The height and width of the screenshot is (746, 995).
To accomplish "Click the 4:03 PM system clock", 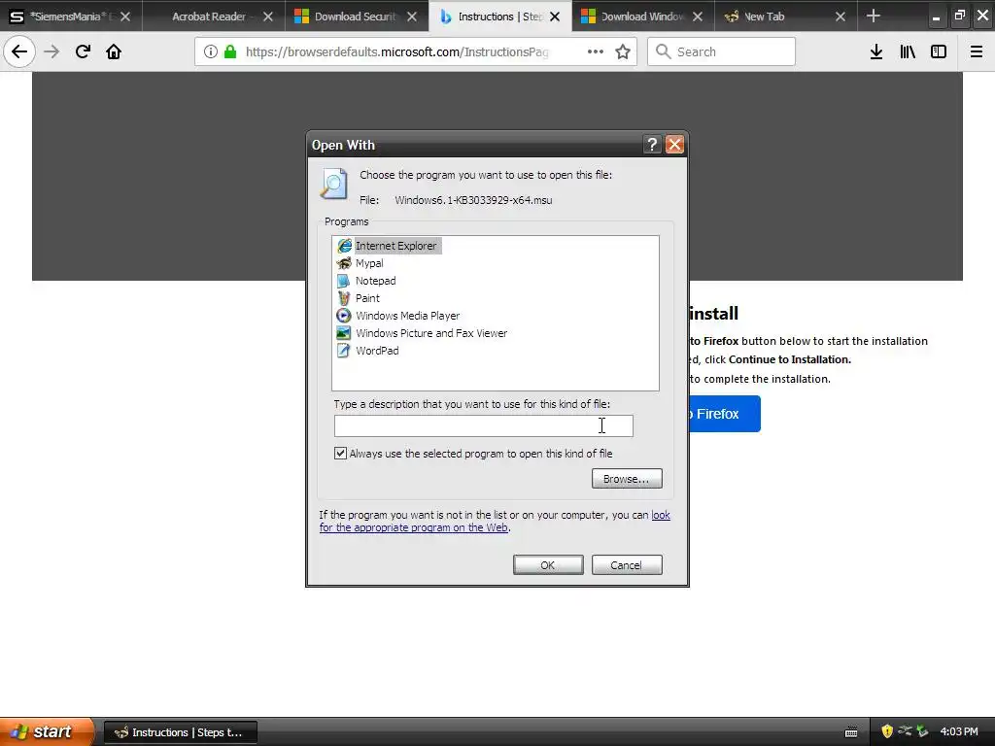I will [x=959, y=731].
